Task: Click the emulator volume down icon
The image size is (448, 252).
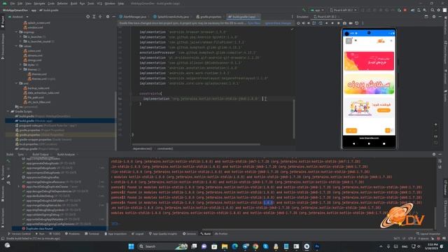Action: click(309, 23)
